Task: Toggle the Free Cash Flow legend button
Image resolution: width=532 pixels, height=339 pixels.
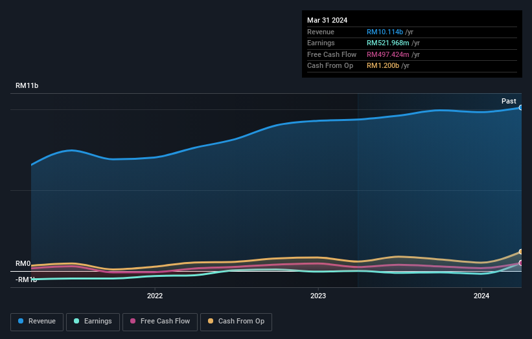Action: [160, 322]
